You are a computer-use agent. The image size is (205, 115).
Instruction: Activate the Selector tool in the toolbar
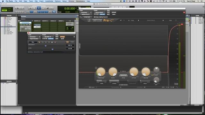coord(39,8)
